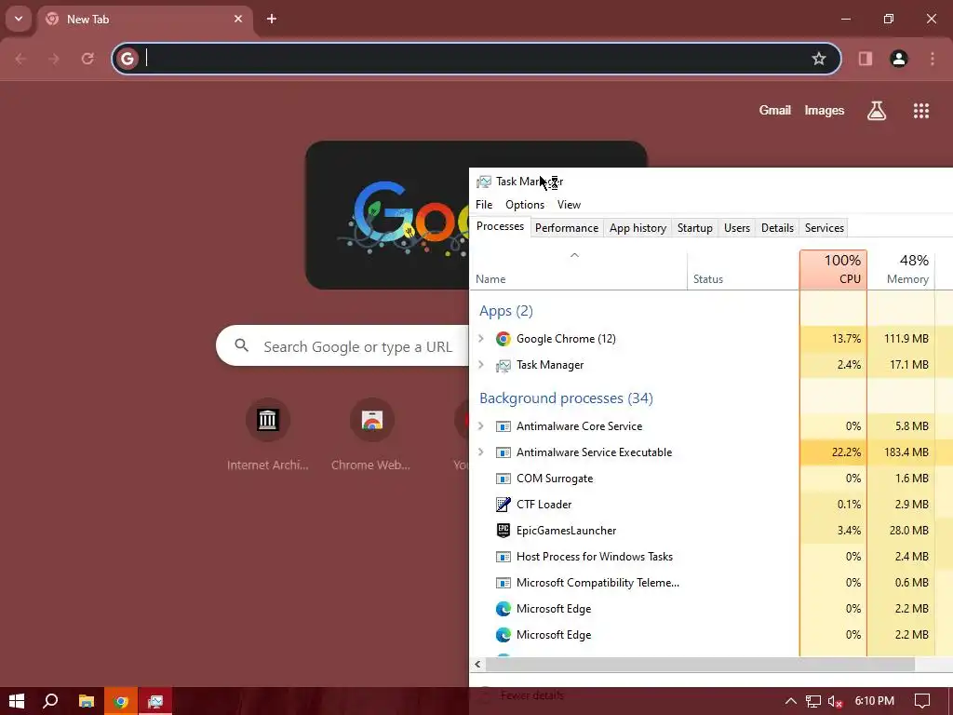Switch to the Services tab
This screenshot has width=953, height=715.
coord(825,228)
